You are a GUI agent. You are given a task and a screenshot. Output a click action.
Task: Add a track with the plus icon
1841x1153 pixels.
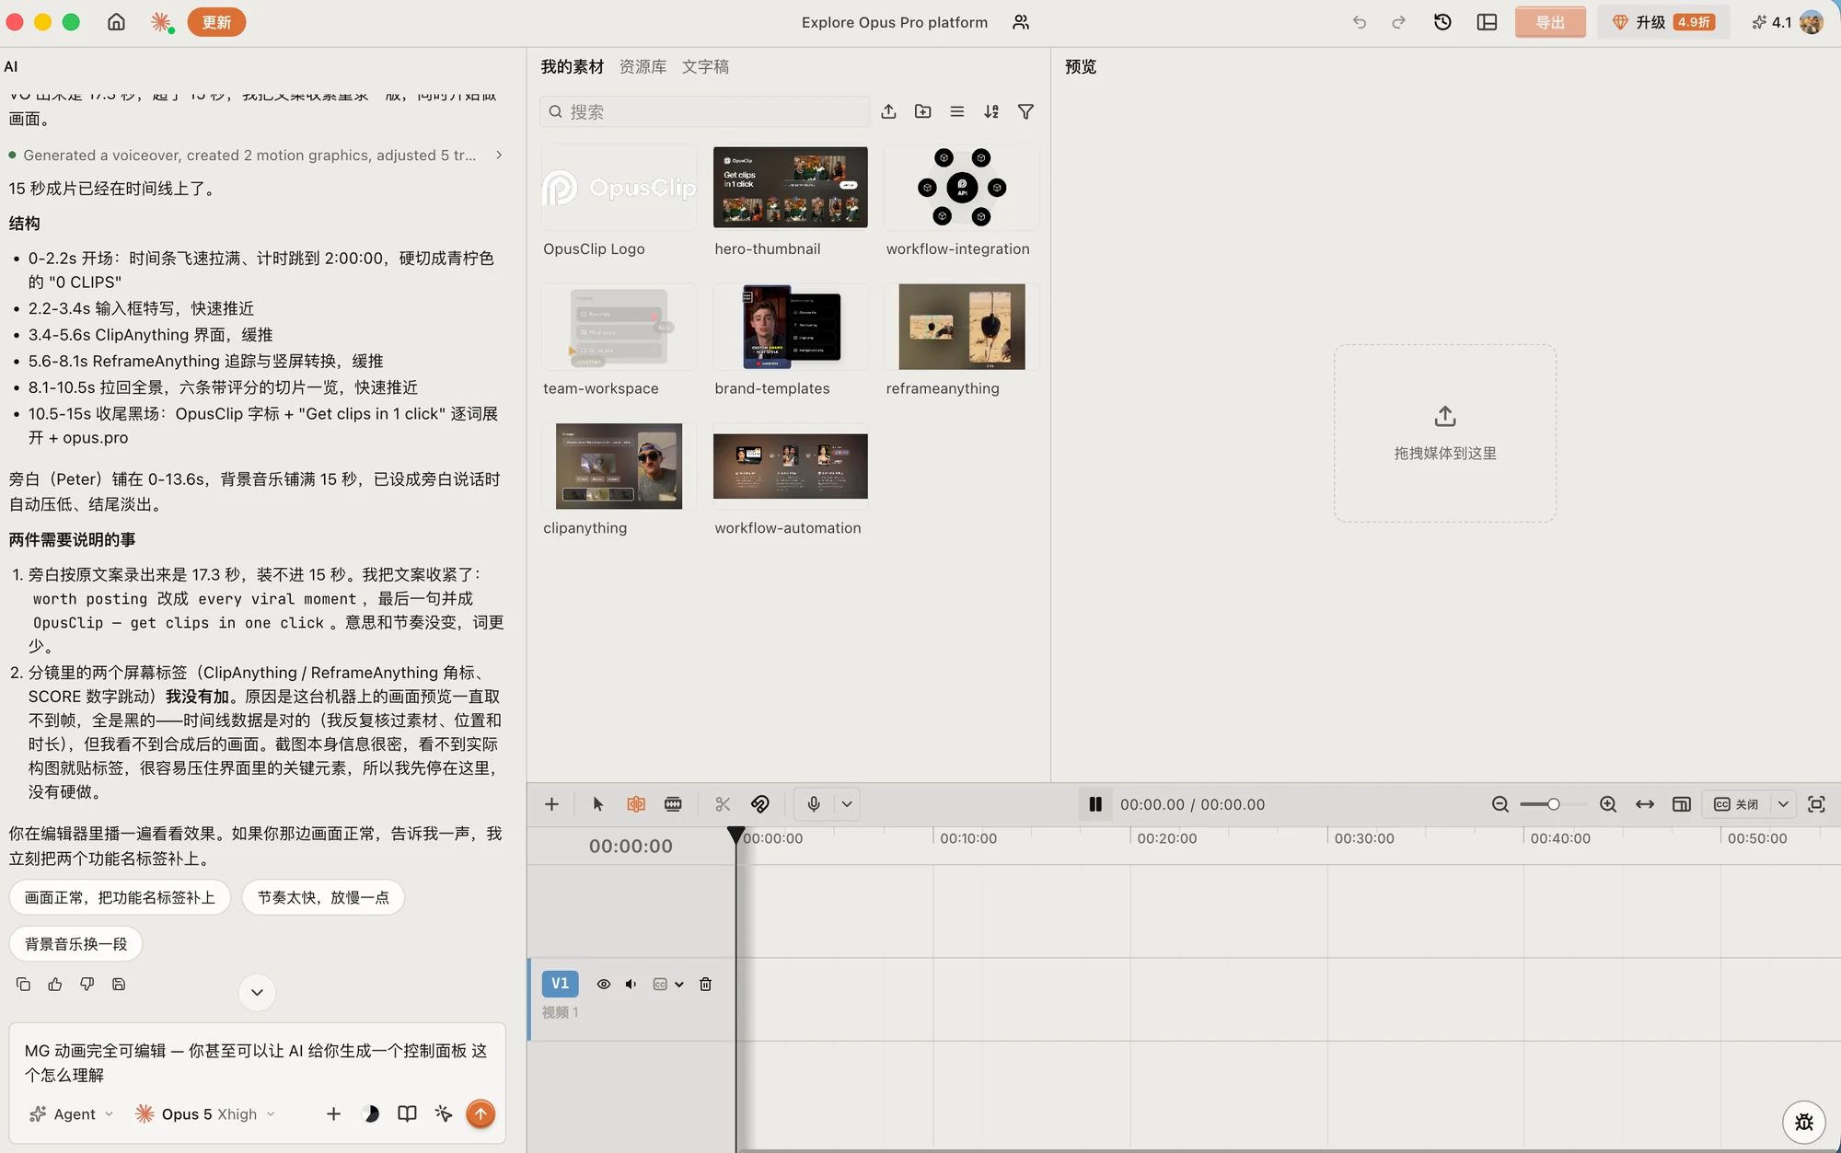tap(551, 804)
